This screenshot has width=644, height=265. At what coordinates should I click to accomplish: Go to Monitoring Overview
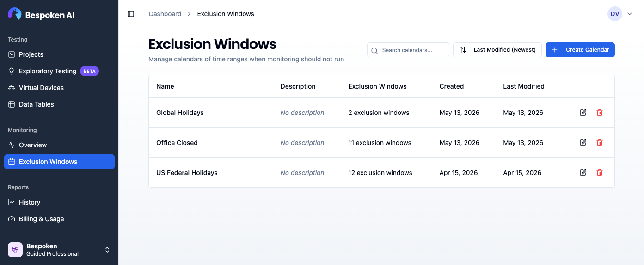pyautogui.click(x=59, y=145)
